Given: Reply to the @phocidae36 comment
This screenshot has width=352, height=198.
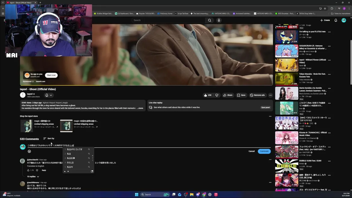Looking at the screenshot, I should (44, 170).
